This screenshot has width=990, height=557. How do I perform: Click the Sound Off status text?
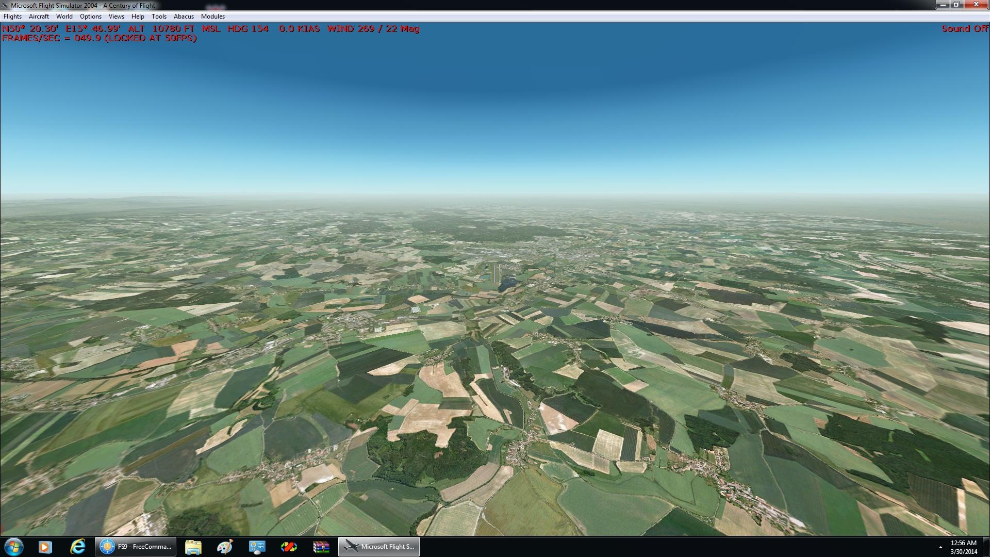coord(965,29)
